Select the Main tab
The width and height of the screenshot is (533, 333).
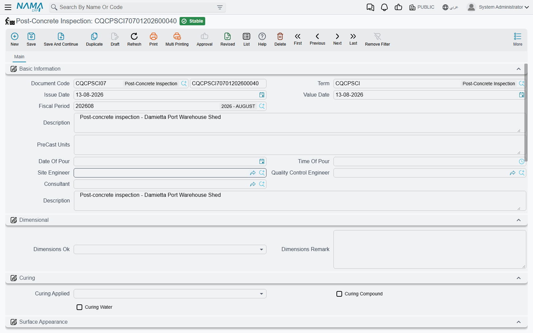coord(19,57)
